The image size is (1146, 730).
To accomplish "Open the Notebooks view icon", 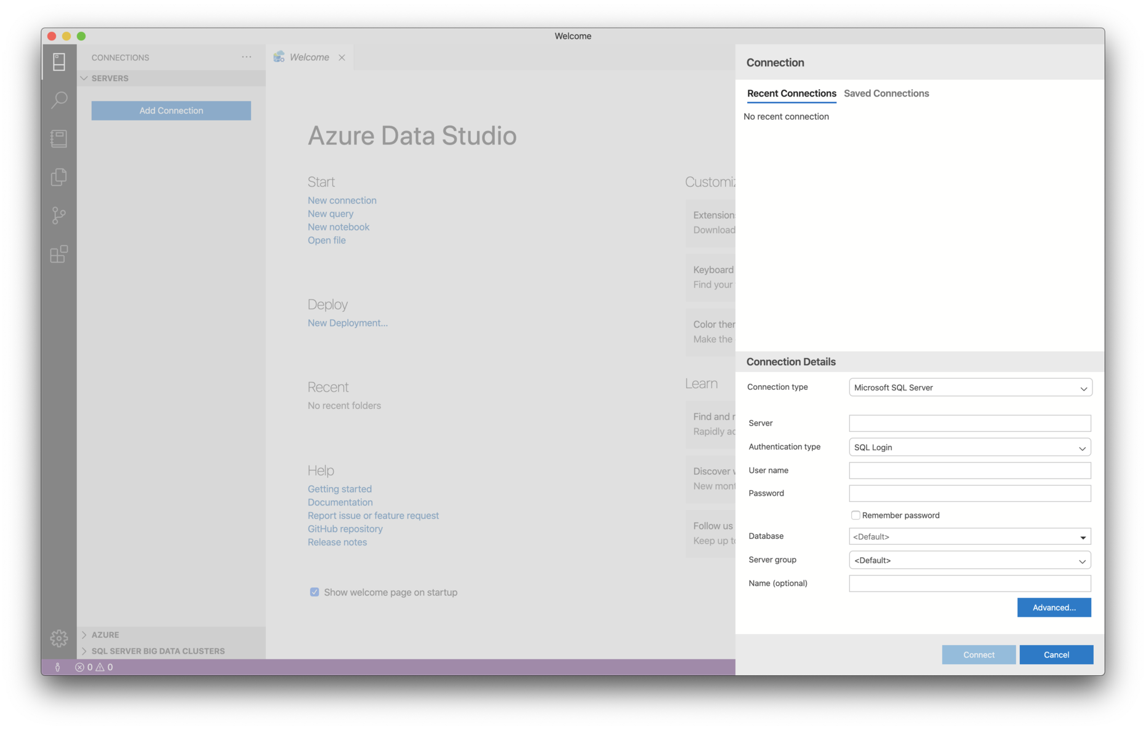I will [x=58, y=138].
